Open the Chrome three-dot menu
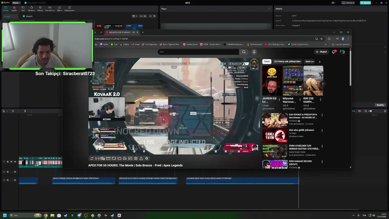This screenshot has height=219, width=389. (348, 39)
